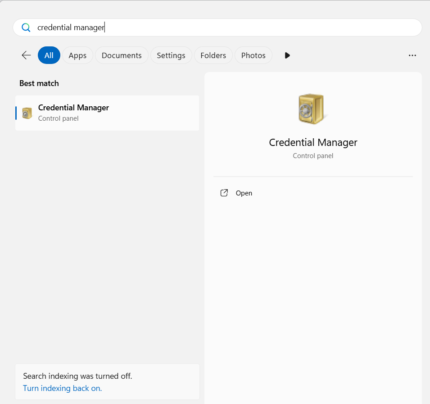This screenshot has width=430, height=404.
Task: Switch to the Photos filter tab
Action: pos(253,55)
